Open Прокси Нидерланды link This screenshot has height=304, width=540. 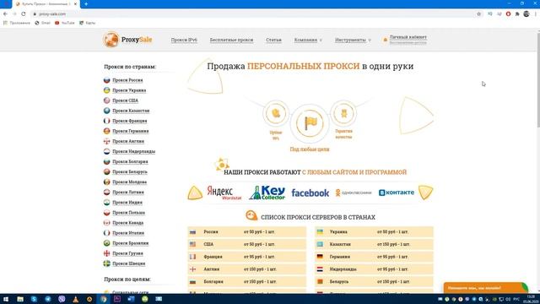click(x=133, y=152)
